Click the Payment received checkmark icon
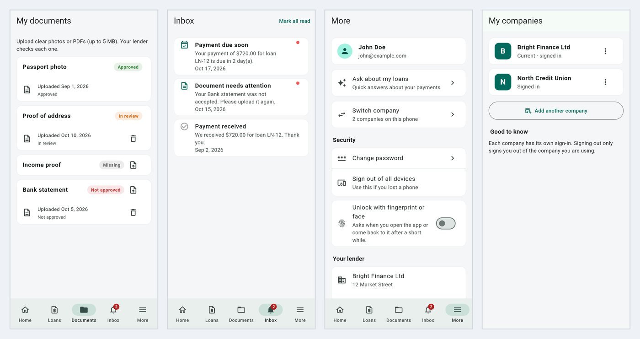Viewport: 640px width, 339px height. [x=184, y=126]
